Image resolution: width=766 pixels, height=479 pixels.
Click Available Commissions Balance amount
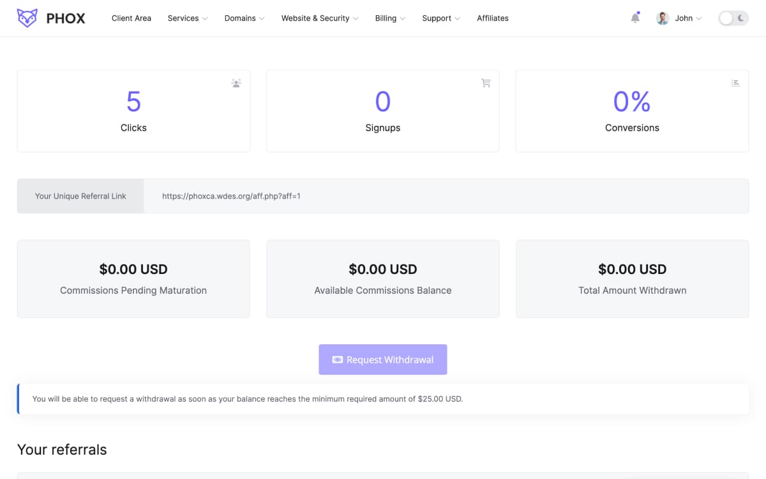click(x=383, y=269)
